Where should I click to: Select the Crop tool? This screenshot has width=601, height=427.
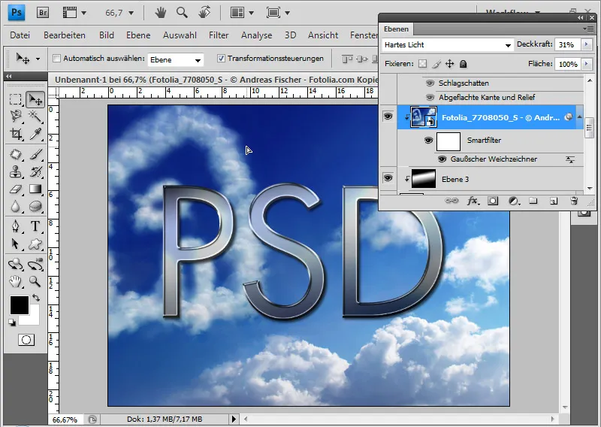tap(16, 133)
